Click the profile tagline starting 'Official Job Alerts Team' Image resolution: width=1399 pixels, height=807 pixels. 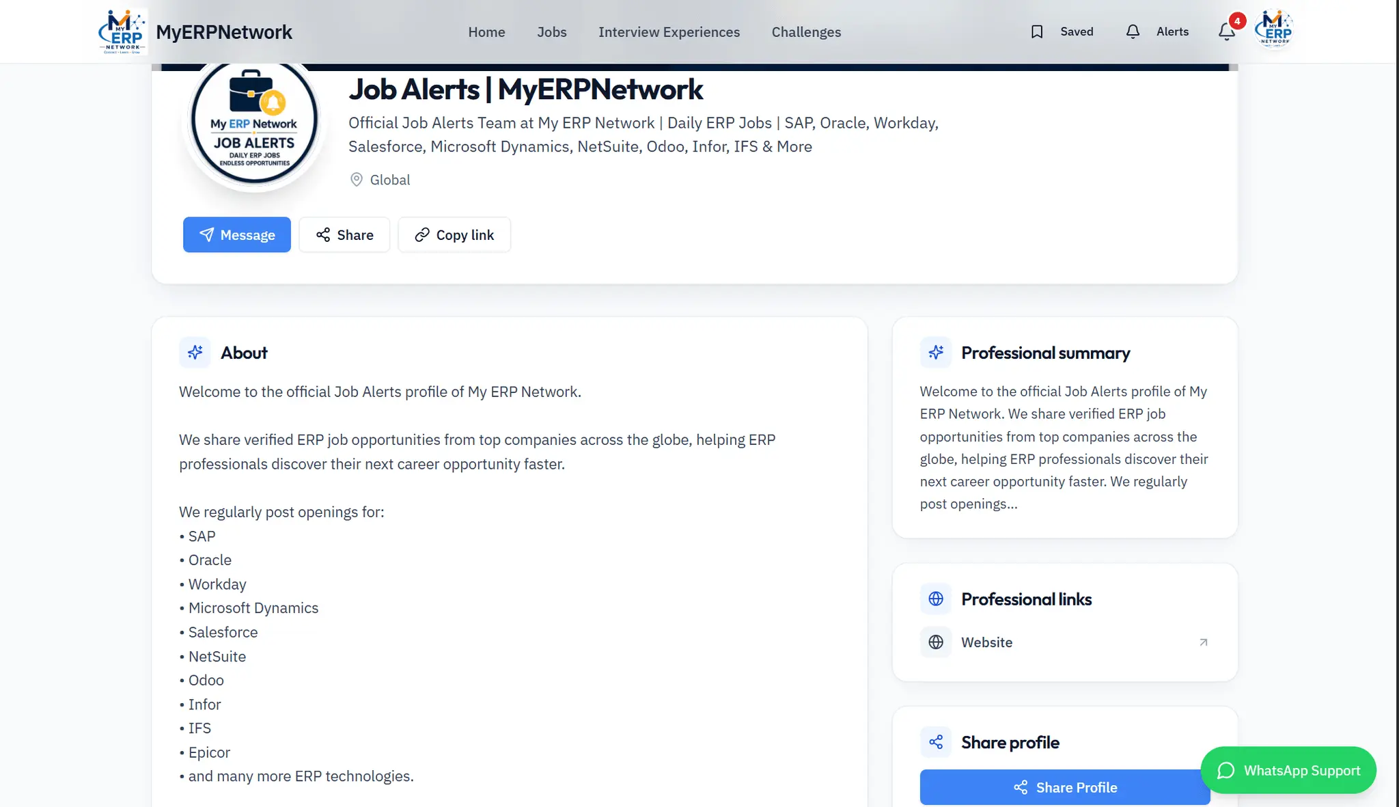(643, 135)
